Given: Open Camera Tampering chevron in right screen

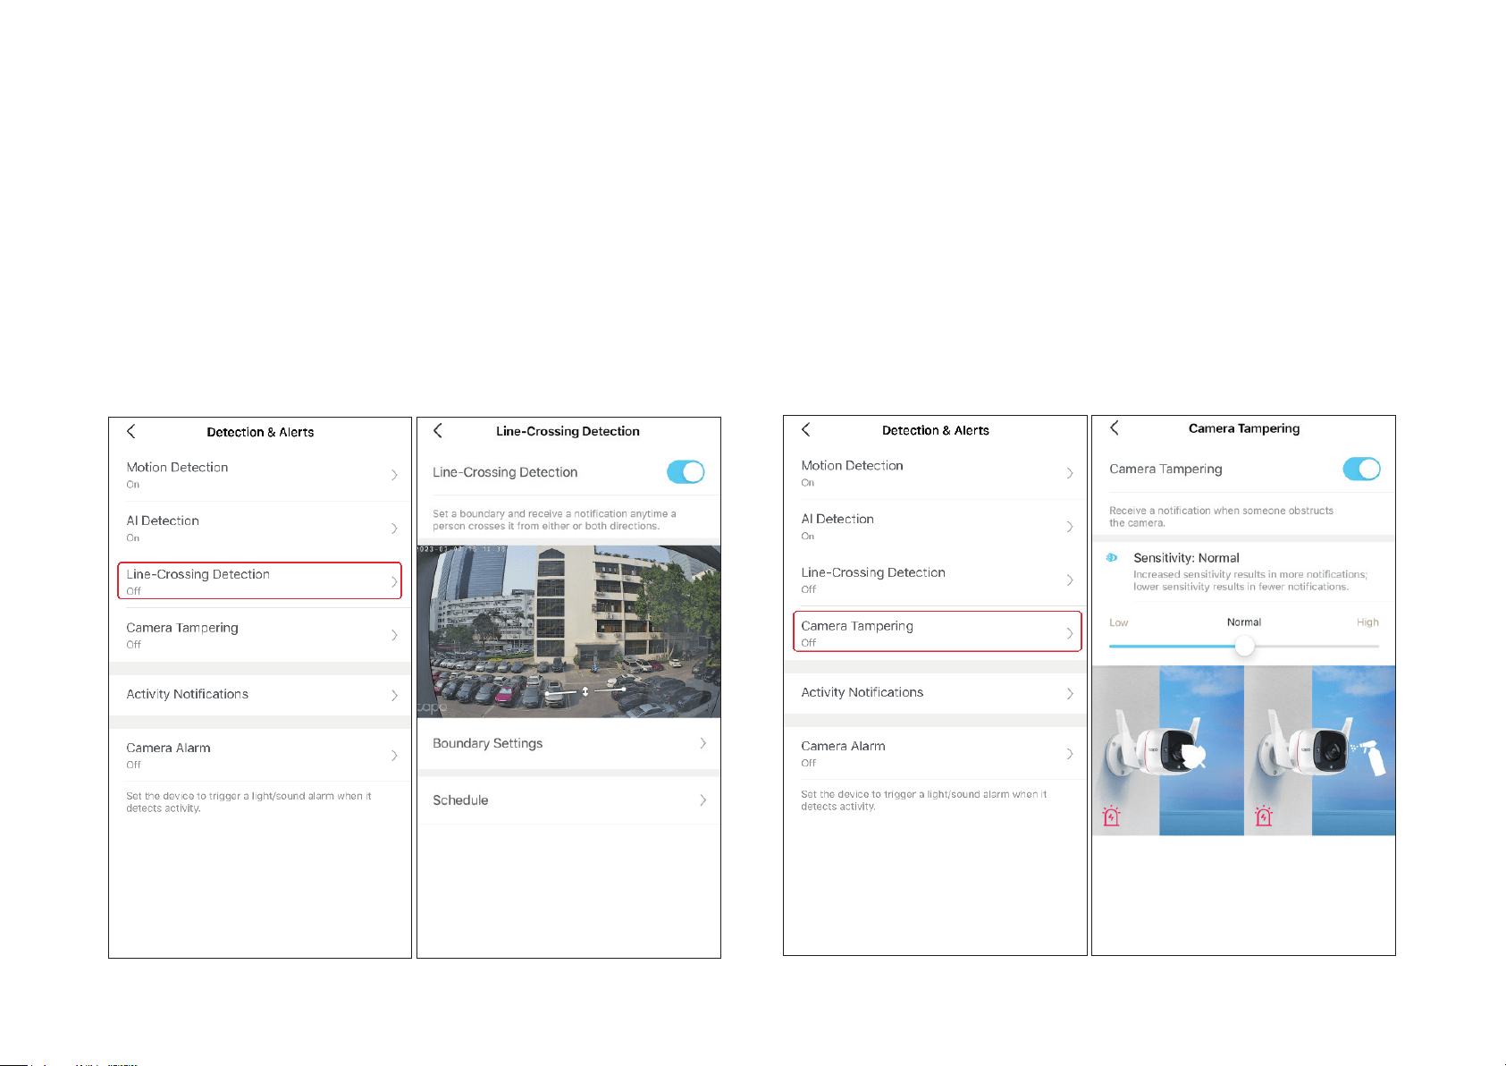Looking at the screenshot, I should click(1070, 633).
